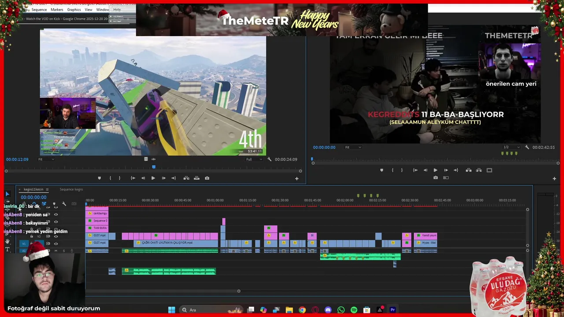Click the Lift button in Program monitor
The image size is (564, 317).
click(x=468, y=170)
